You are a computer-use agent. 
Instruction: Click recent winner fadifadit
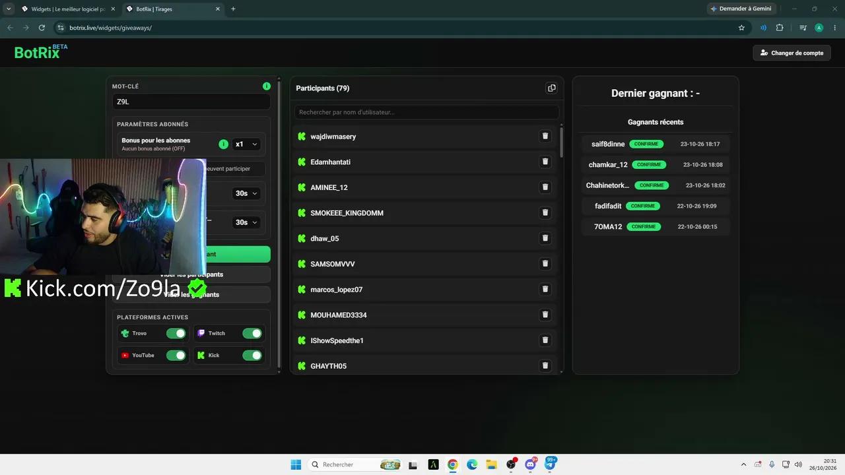608,206
